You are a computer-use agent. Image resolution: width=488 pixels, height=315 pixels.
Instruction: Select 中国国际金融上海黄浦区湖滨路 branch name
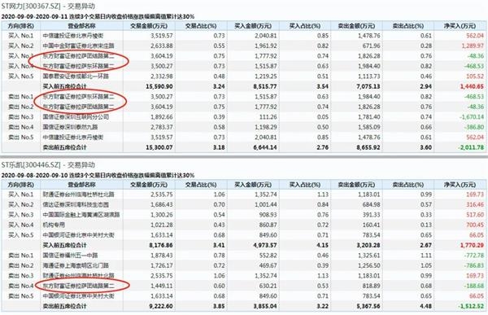(x=81, y=215)
